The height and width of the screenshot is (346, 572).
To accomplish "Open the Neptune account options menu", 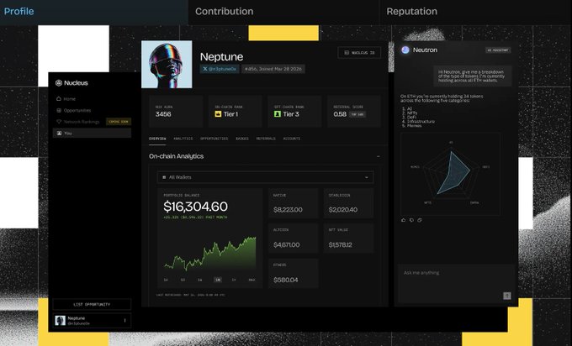I will pos(124,321).
